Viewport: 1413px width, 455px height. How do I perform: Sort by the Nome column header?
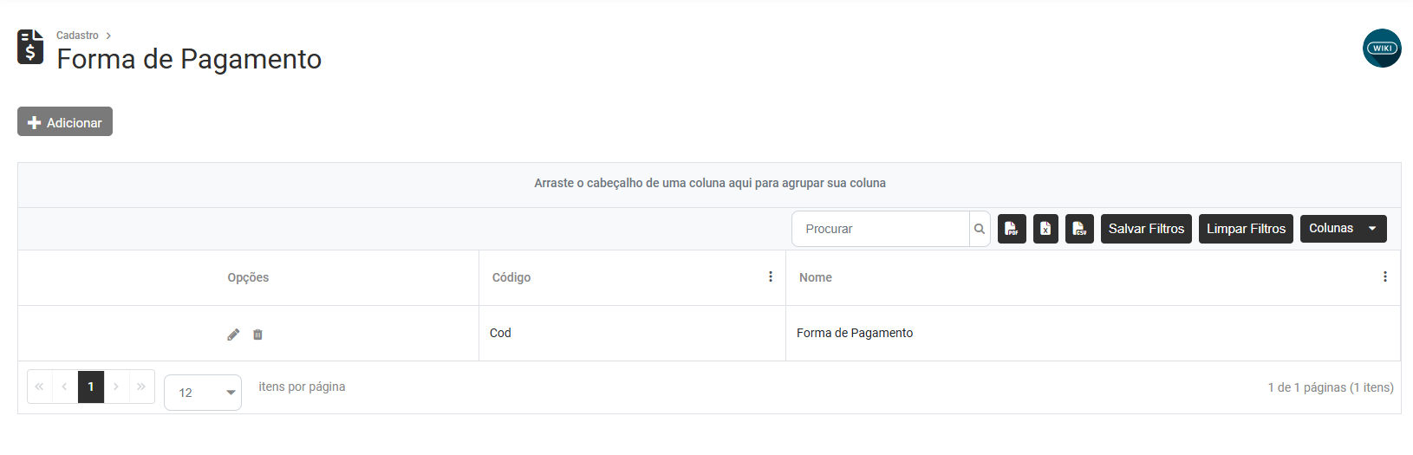pos(816,277)
